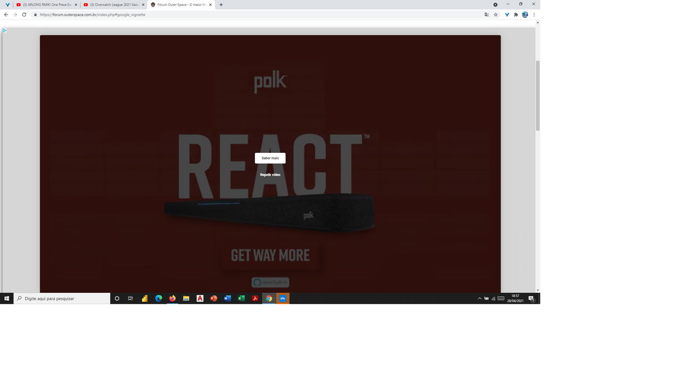The image size is (691, 389).
Task: Open touch keyboard tray icon
Action: 501,298
